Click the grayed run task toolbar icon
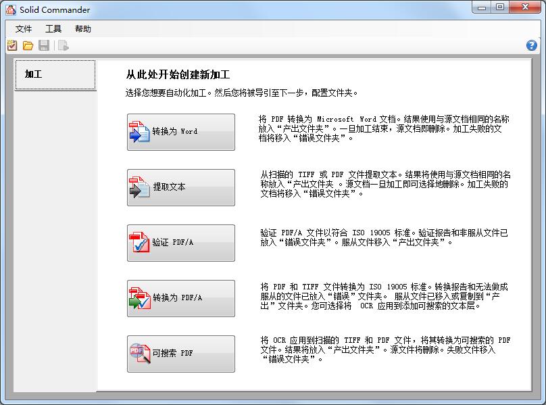The image size is (546, 405). coord(64,45)
